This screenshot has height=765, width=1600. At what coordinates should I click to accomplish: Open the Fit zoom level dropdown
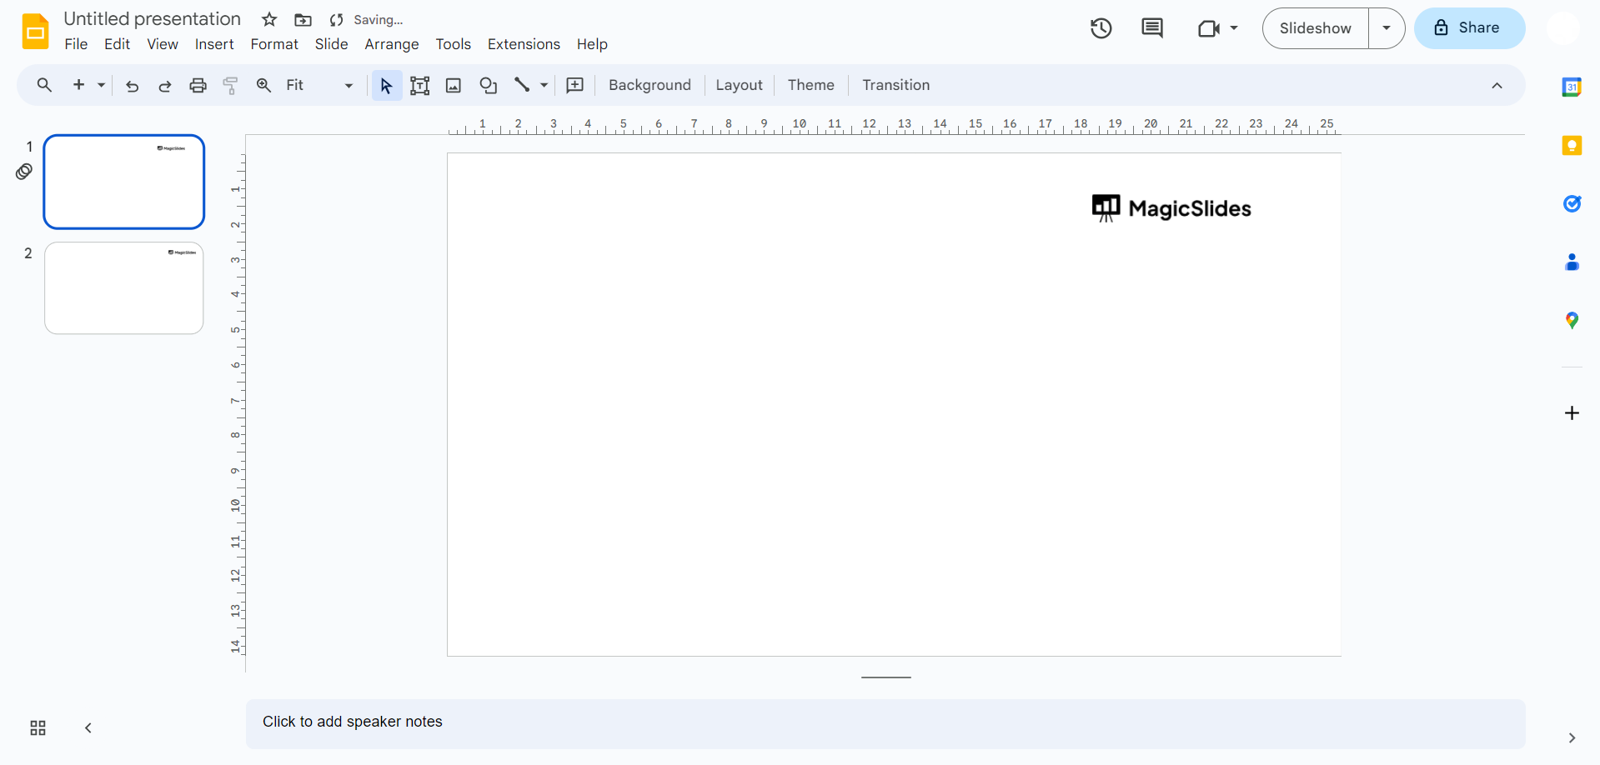pyautogui.click(x=320, y=85)
